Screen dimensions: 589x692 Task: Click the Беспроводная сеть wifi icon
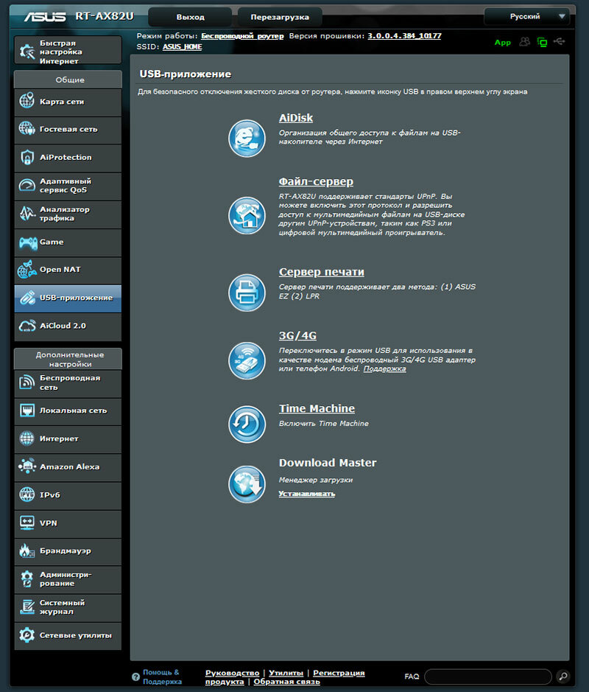pos(27,382)
